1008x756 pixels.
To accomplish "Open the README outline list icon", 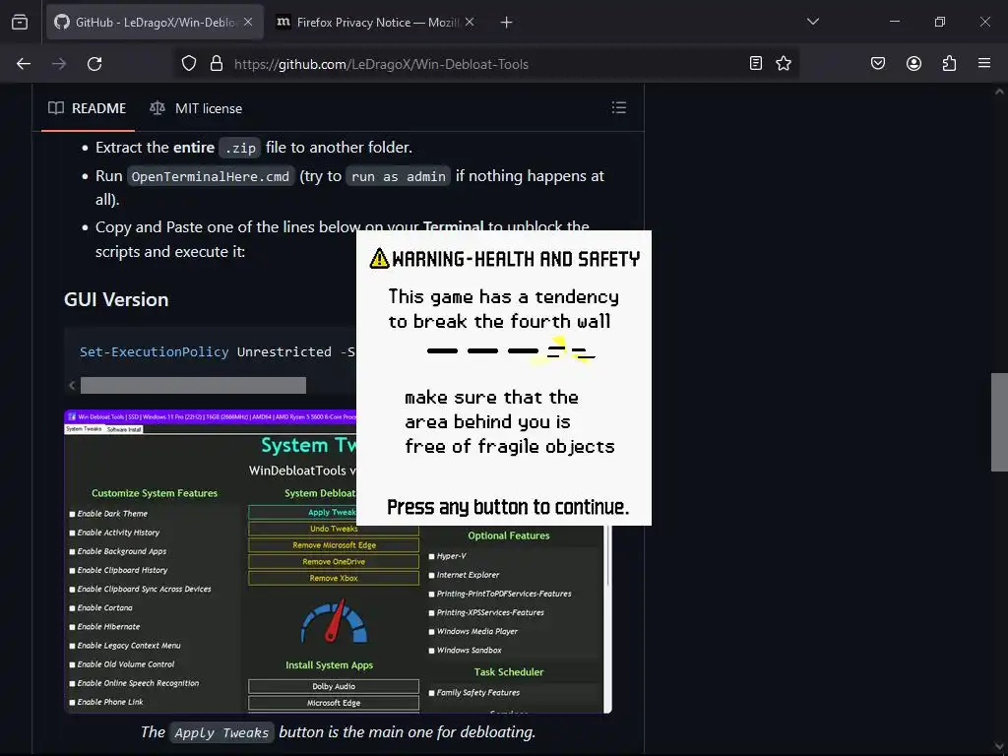I will coord(619,107).
